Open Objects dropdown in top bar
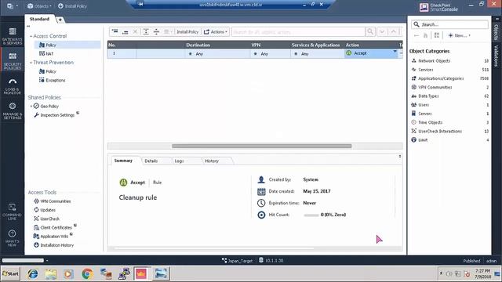502x282 pixels. 39,6
